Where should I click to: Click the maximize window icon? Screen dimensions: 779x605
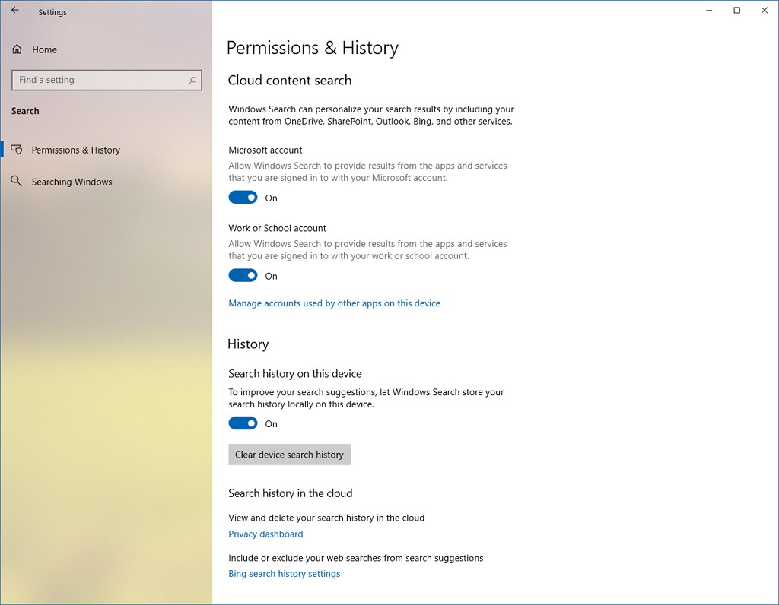pos(736,11)
